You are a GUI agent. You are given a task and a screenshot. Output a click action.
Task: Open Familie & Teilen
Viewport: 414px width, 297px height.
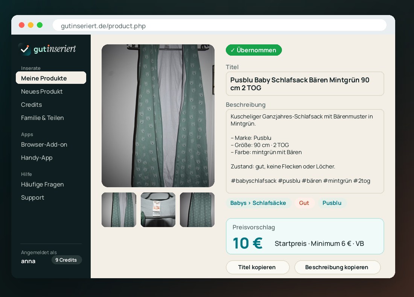pyautogui.click(x=42, y=118)
